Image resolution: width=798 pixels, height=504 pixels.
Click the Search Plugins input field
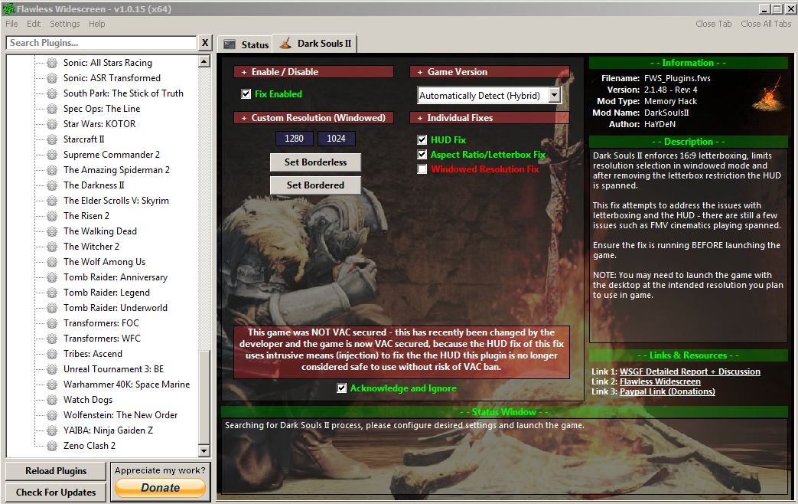(x=101, y=43)
